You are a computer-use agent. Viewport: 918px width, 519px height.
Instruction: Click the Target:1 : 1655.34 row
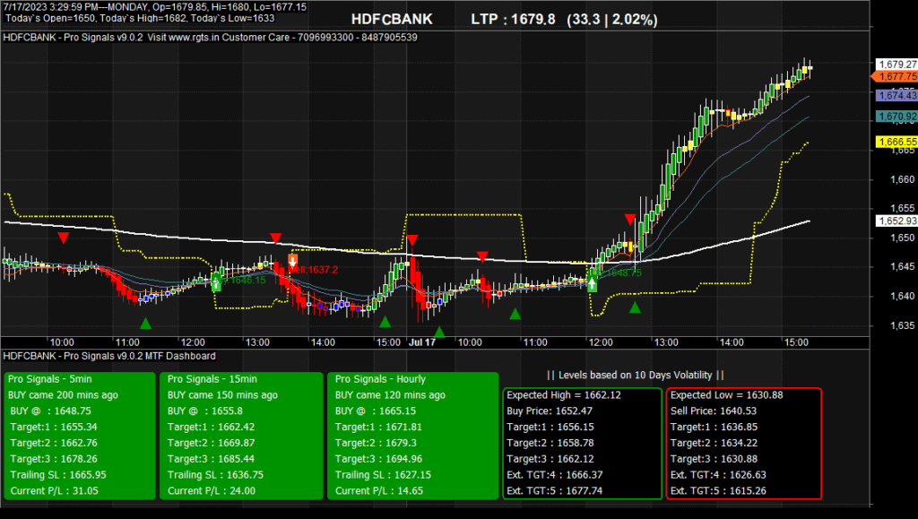click(x=53, y=428)
